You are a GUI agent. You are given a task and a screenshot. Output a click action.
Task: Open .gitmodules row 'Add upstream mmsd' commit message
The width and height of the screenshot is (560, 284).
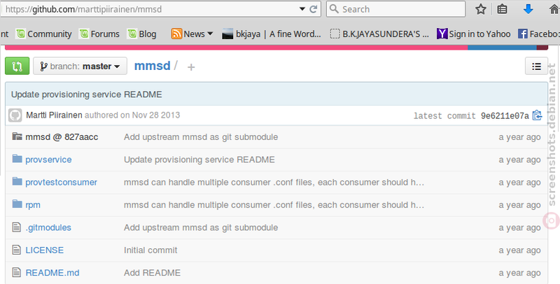[201, 227]
